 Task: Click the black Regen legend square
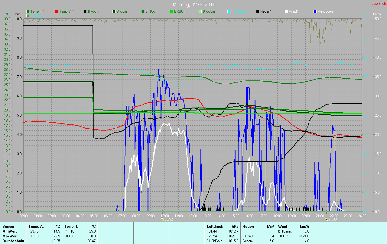coord(258,11)
